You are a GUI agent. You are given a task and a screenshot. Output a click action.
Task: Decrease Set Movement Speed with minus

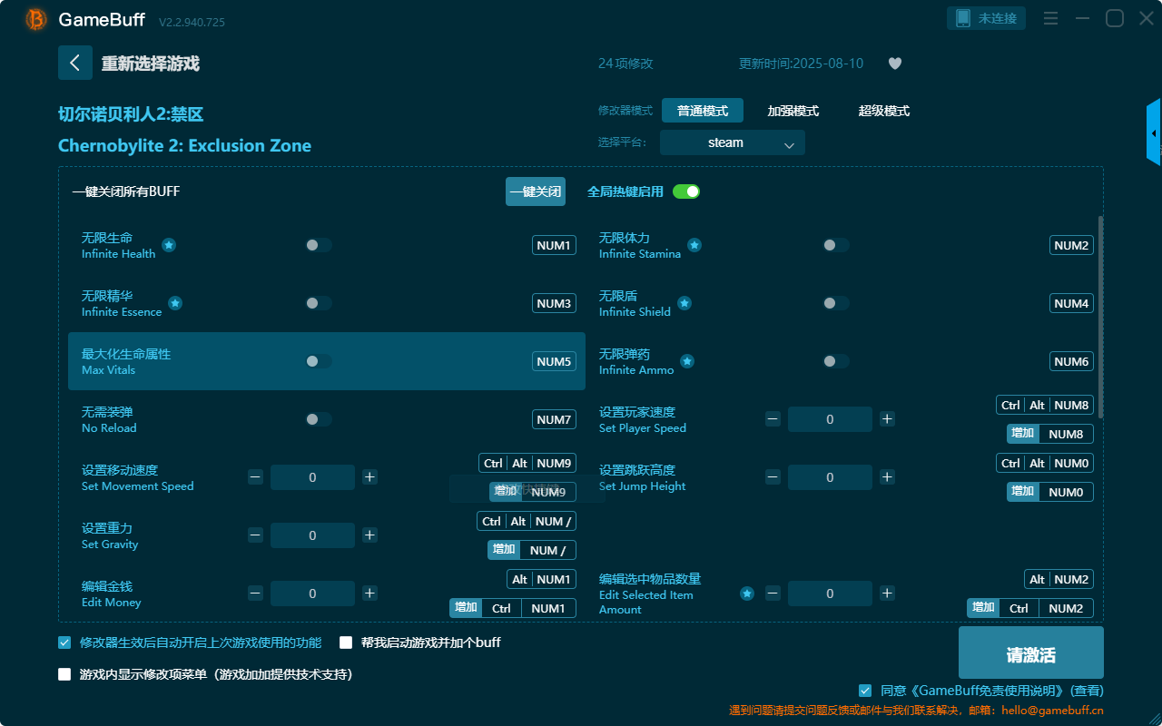(255, 477)
